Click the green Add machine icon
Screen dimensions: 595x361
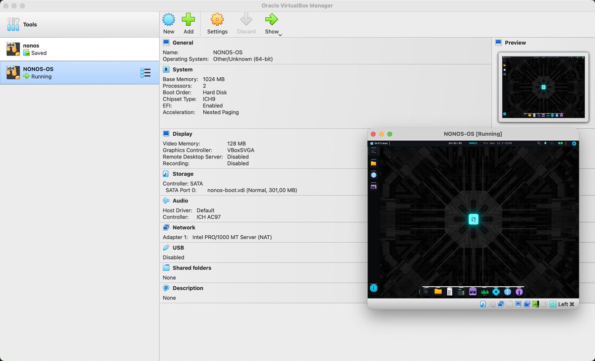188,20
